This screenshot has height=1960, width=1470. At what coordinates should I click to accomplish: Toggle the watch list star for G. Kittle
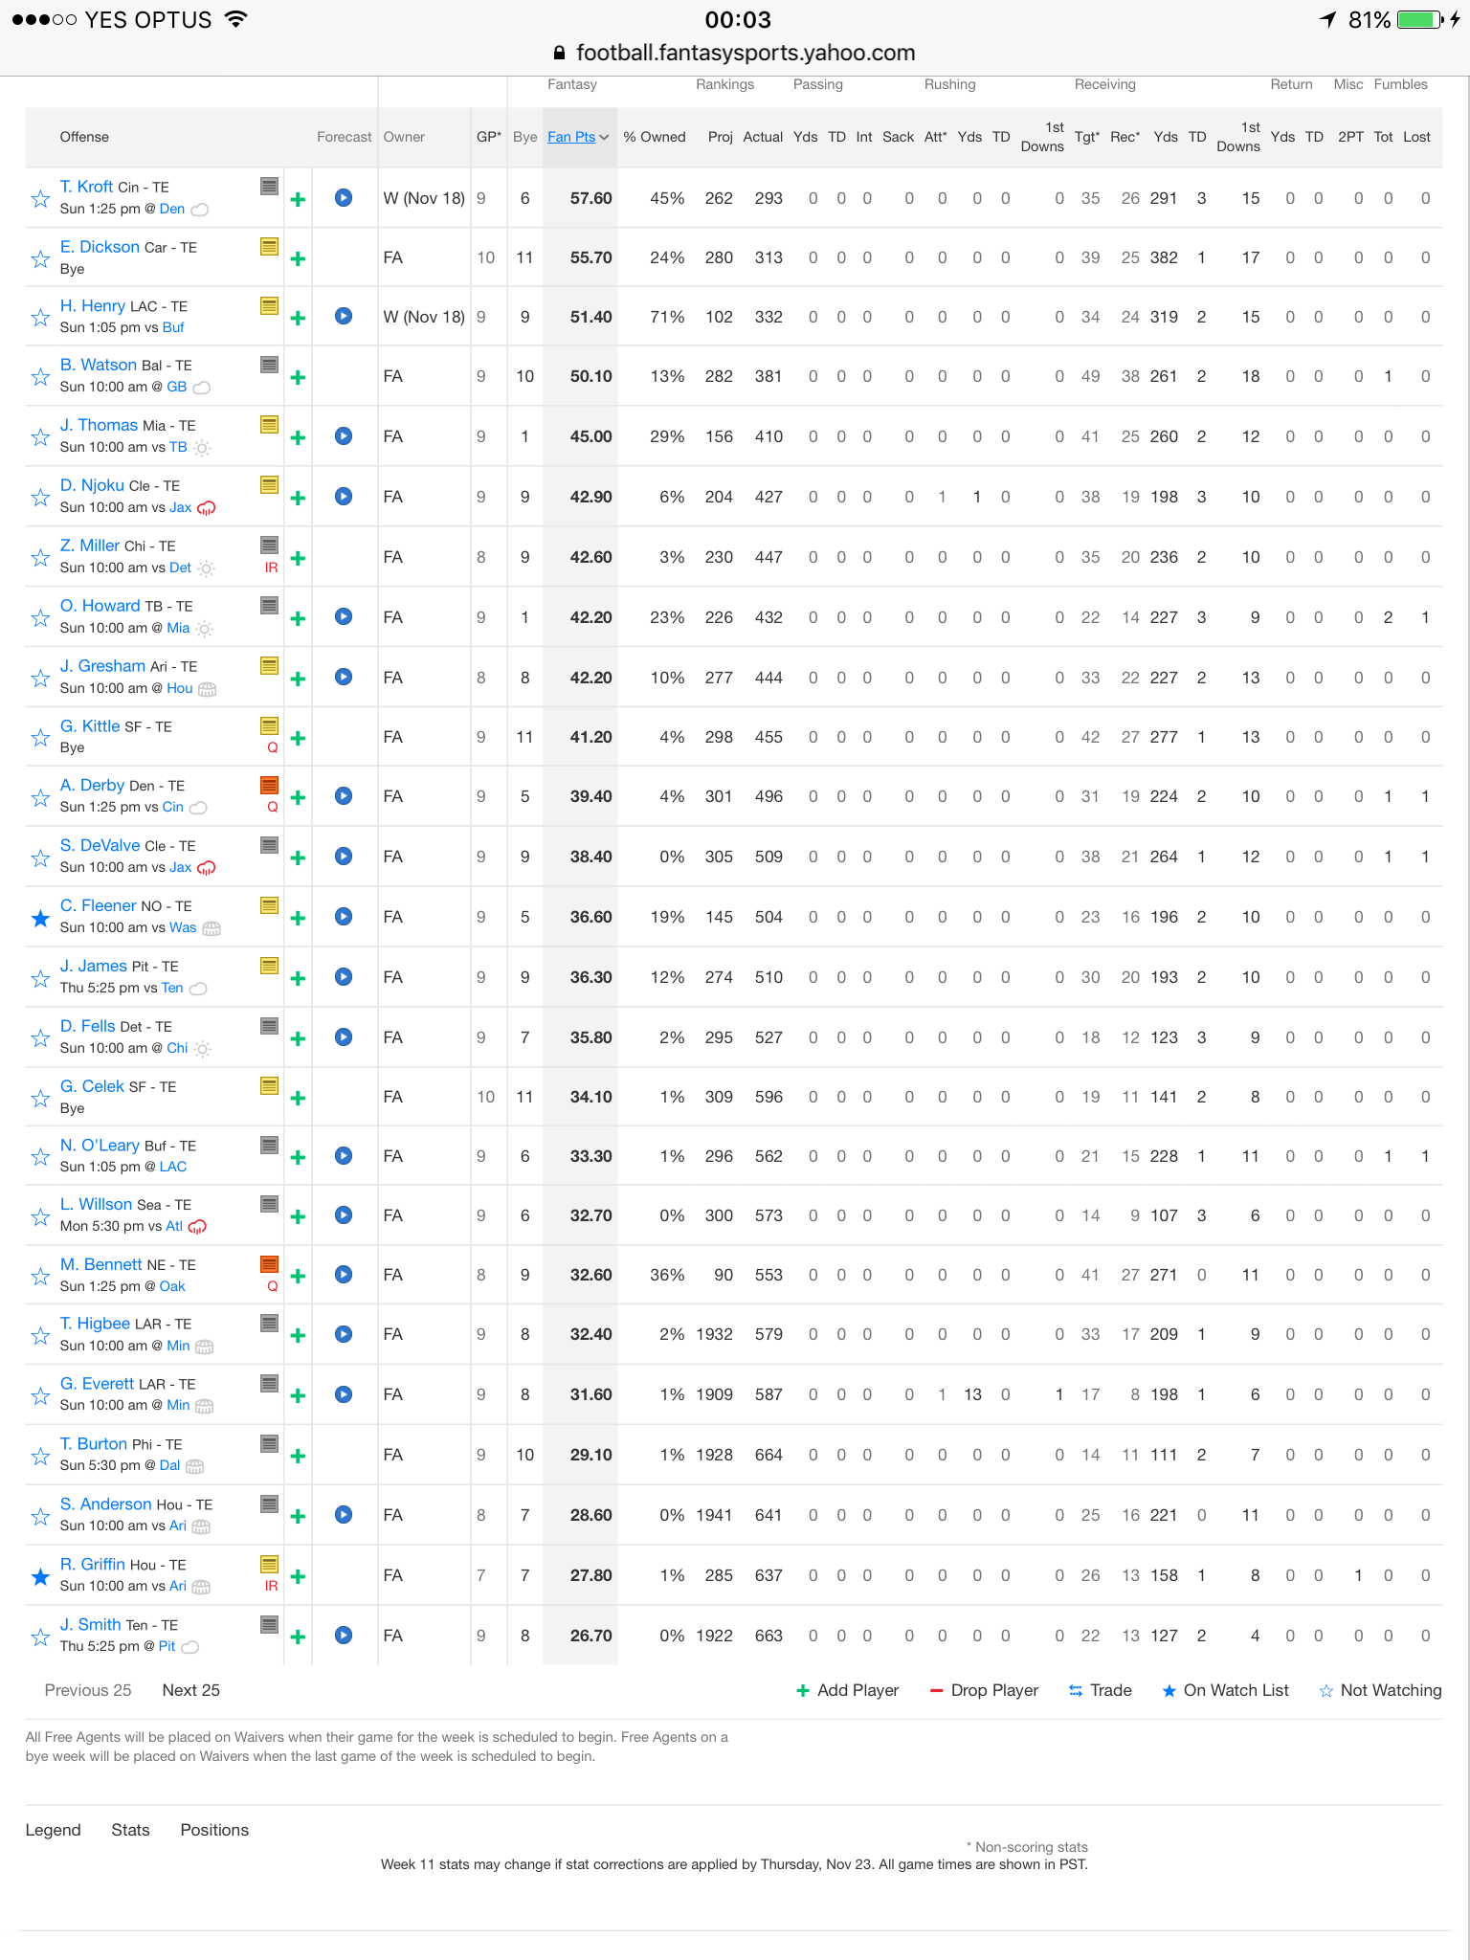click(x=40, y=738)
